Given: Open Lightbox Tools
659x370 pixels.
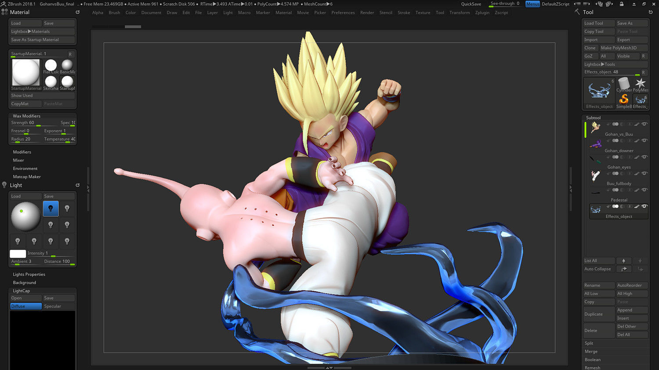Looking at the screenshot, I should (x=616, y=64).
